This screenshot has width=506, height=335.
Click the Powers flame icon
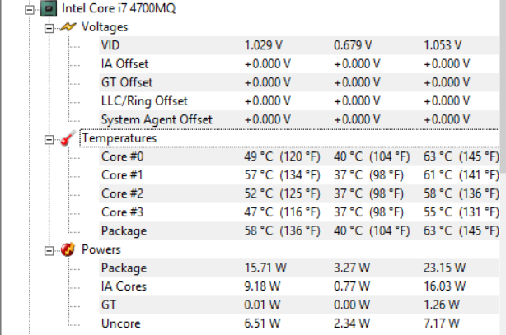point(69,249)
